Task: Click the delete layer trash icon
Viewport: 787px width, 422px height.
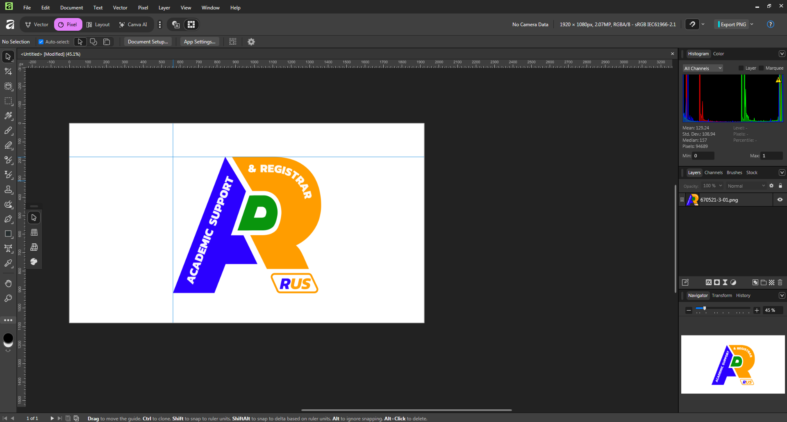Action: click(780, 282)
